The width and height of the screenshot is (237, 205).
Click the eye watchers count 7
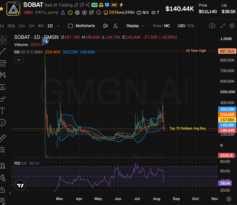(x=155, y=12)
